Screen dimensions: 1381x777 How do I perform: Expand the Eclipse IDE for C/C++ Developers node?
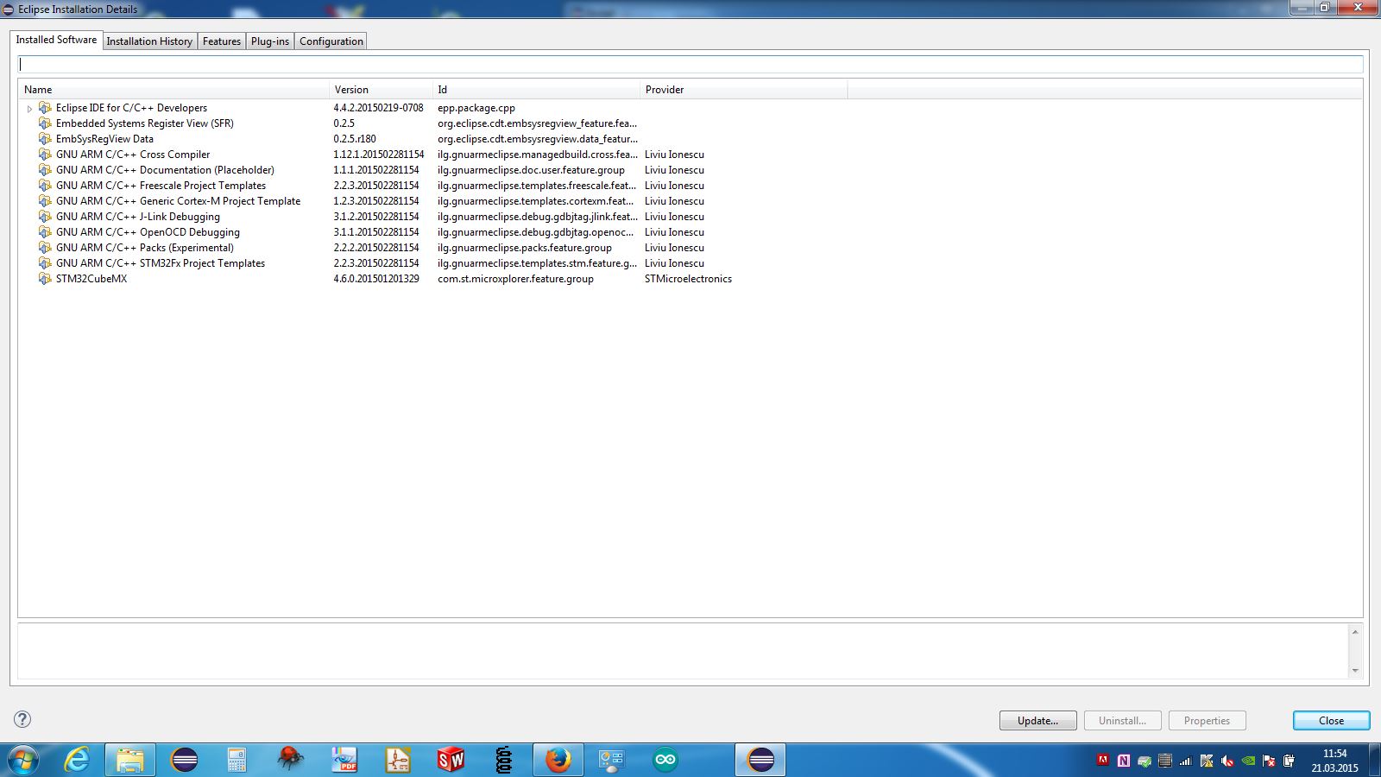[29, 109]
